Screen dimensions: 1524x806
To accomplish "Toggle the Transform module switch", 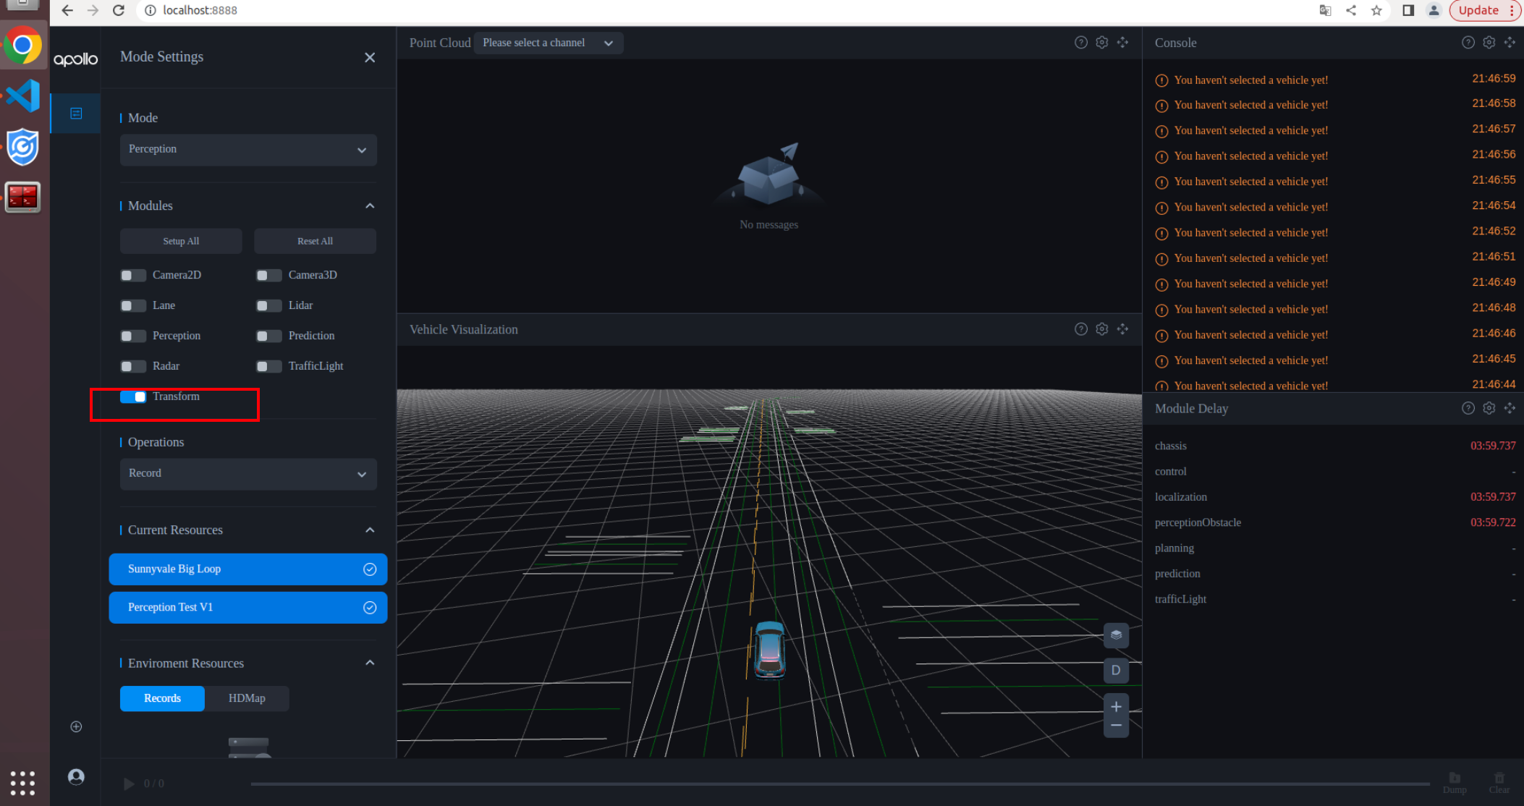I will [x=133, y=396].
